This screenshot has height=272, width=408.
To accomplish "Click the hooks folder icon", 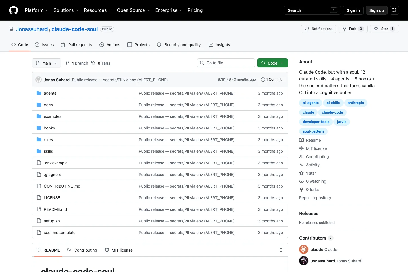I will (x=39, y=128).
